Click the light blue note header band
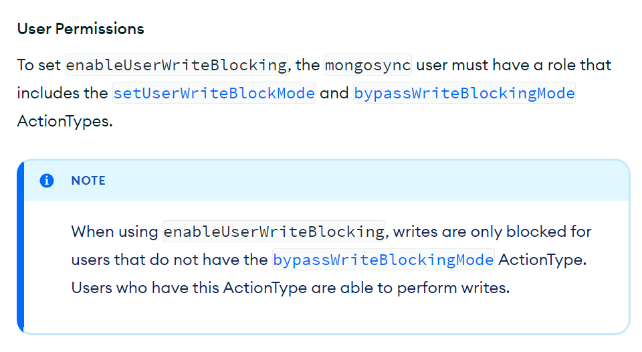The height and width of the screenshot is (352, 642). tap(334, 181)
